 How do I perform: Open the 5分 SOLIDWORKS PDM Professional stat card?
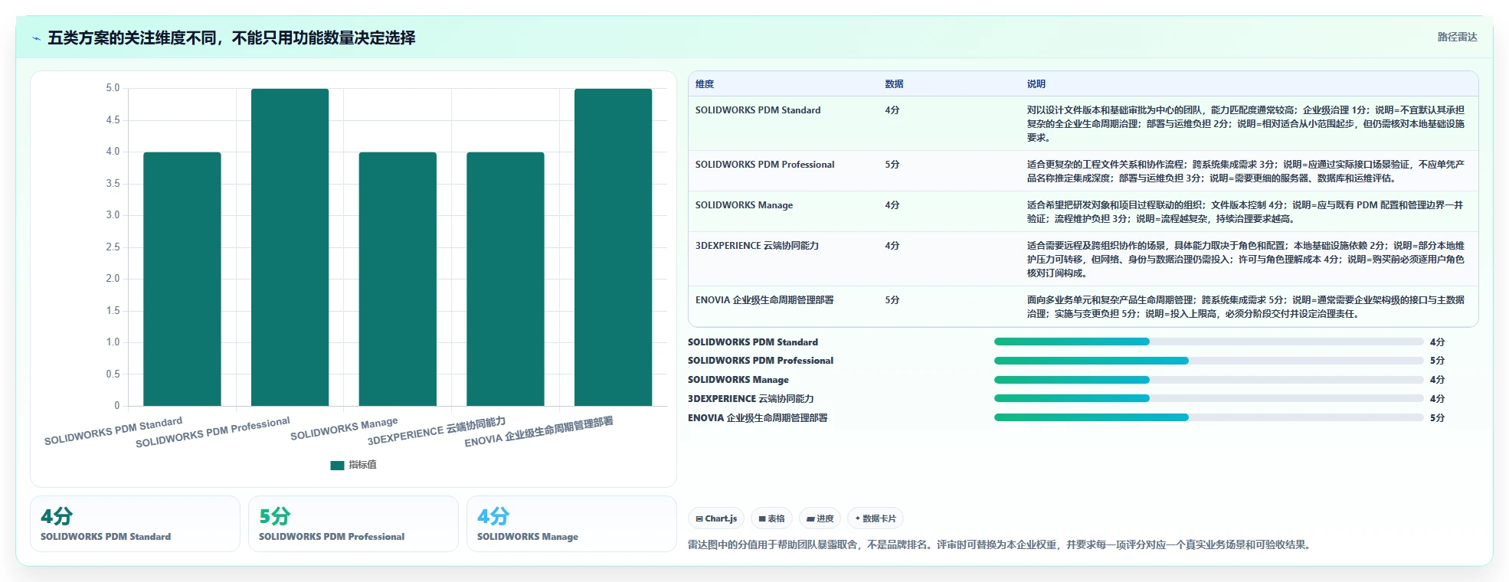point(353,524)
